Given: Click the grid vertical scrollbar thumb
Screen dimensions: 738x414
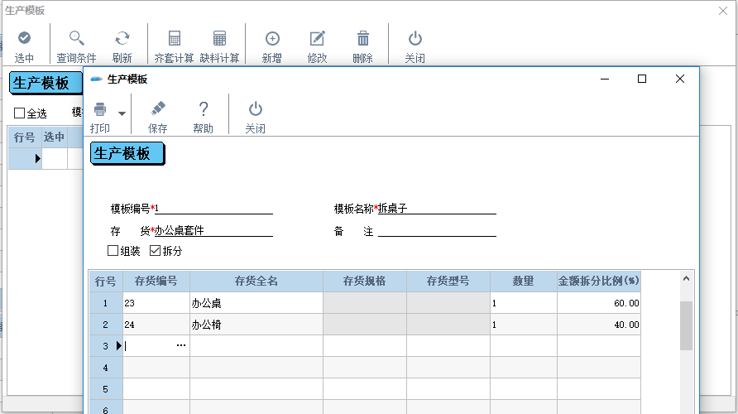Looking at the screenshot, I should [686, 325].
